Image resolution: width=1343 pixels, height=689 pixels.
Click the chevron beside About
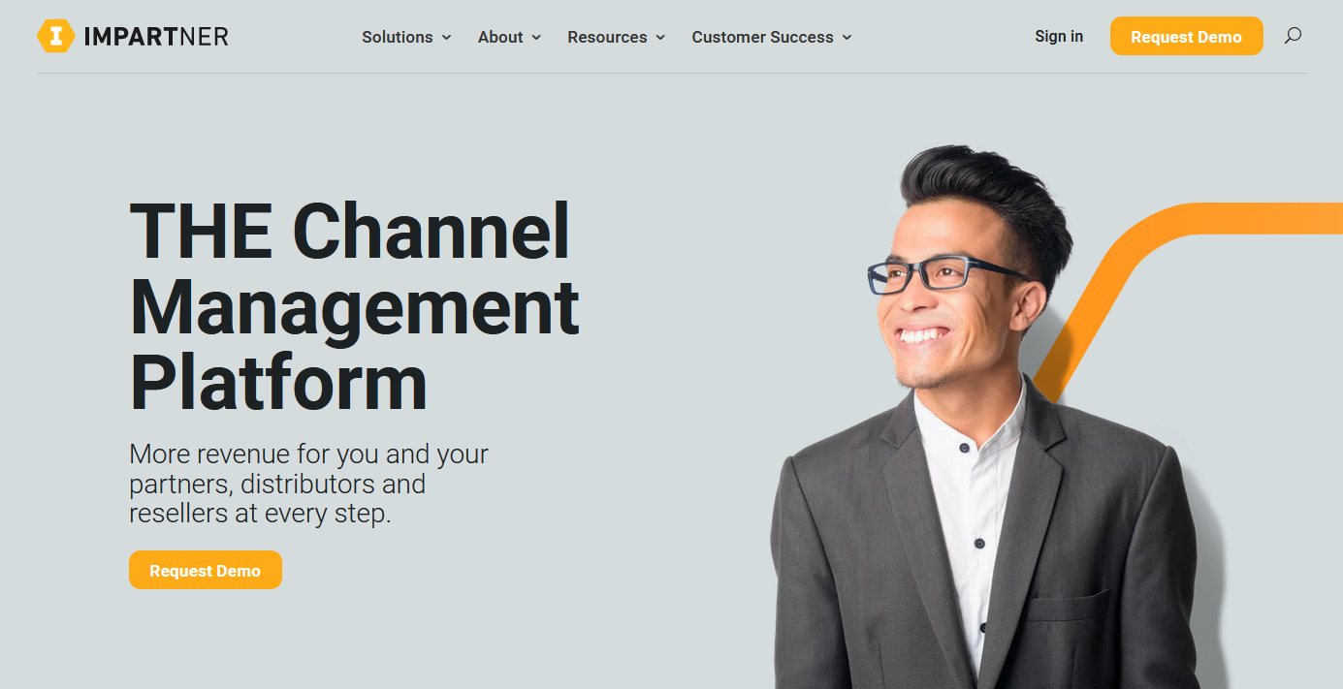[x=538, y=37]
